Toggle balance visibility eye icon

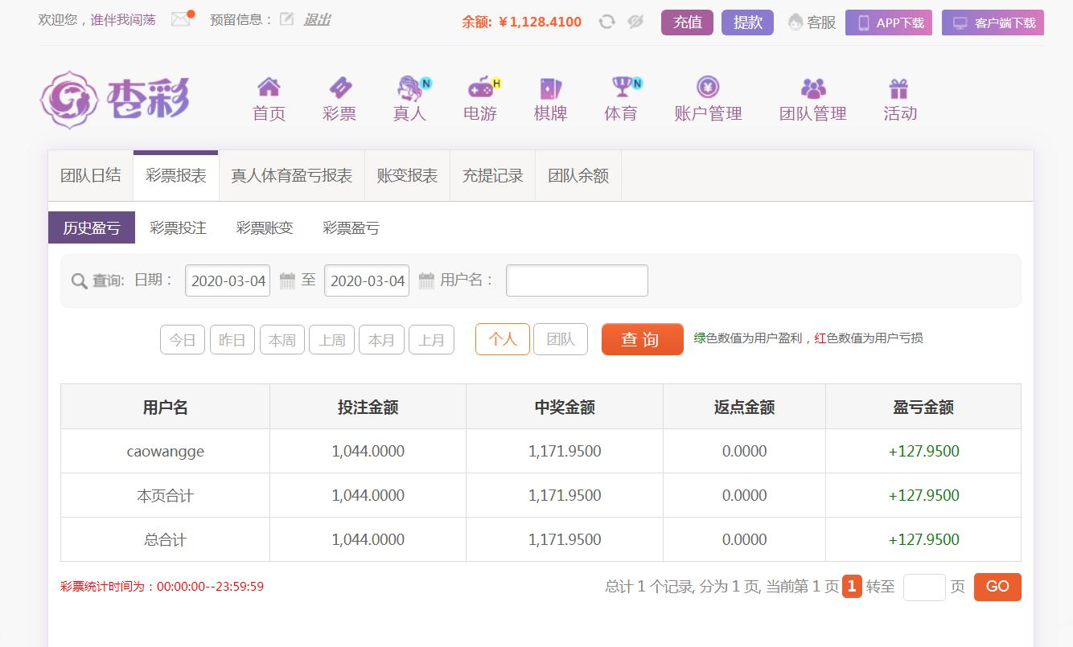(x=635, y=22)
